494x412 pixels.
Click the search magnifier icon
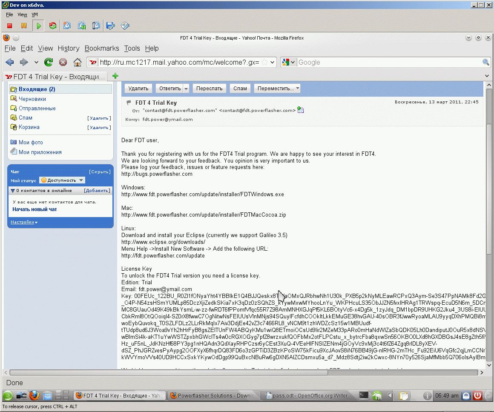[486, 63]
